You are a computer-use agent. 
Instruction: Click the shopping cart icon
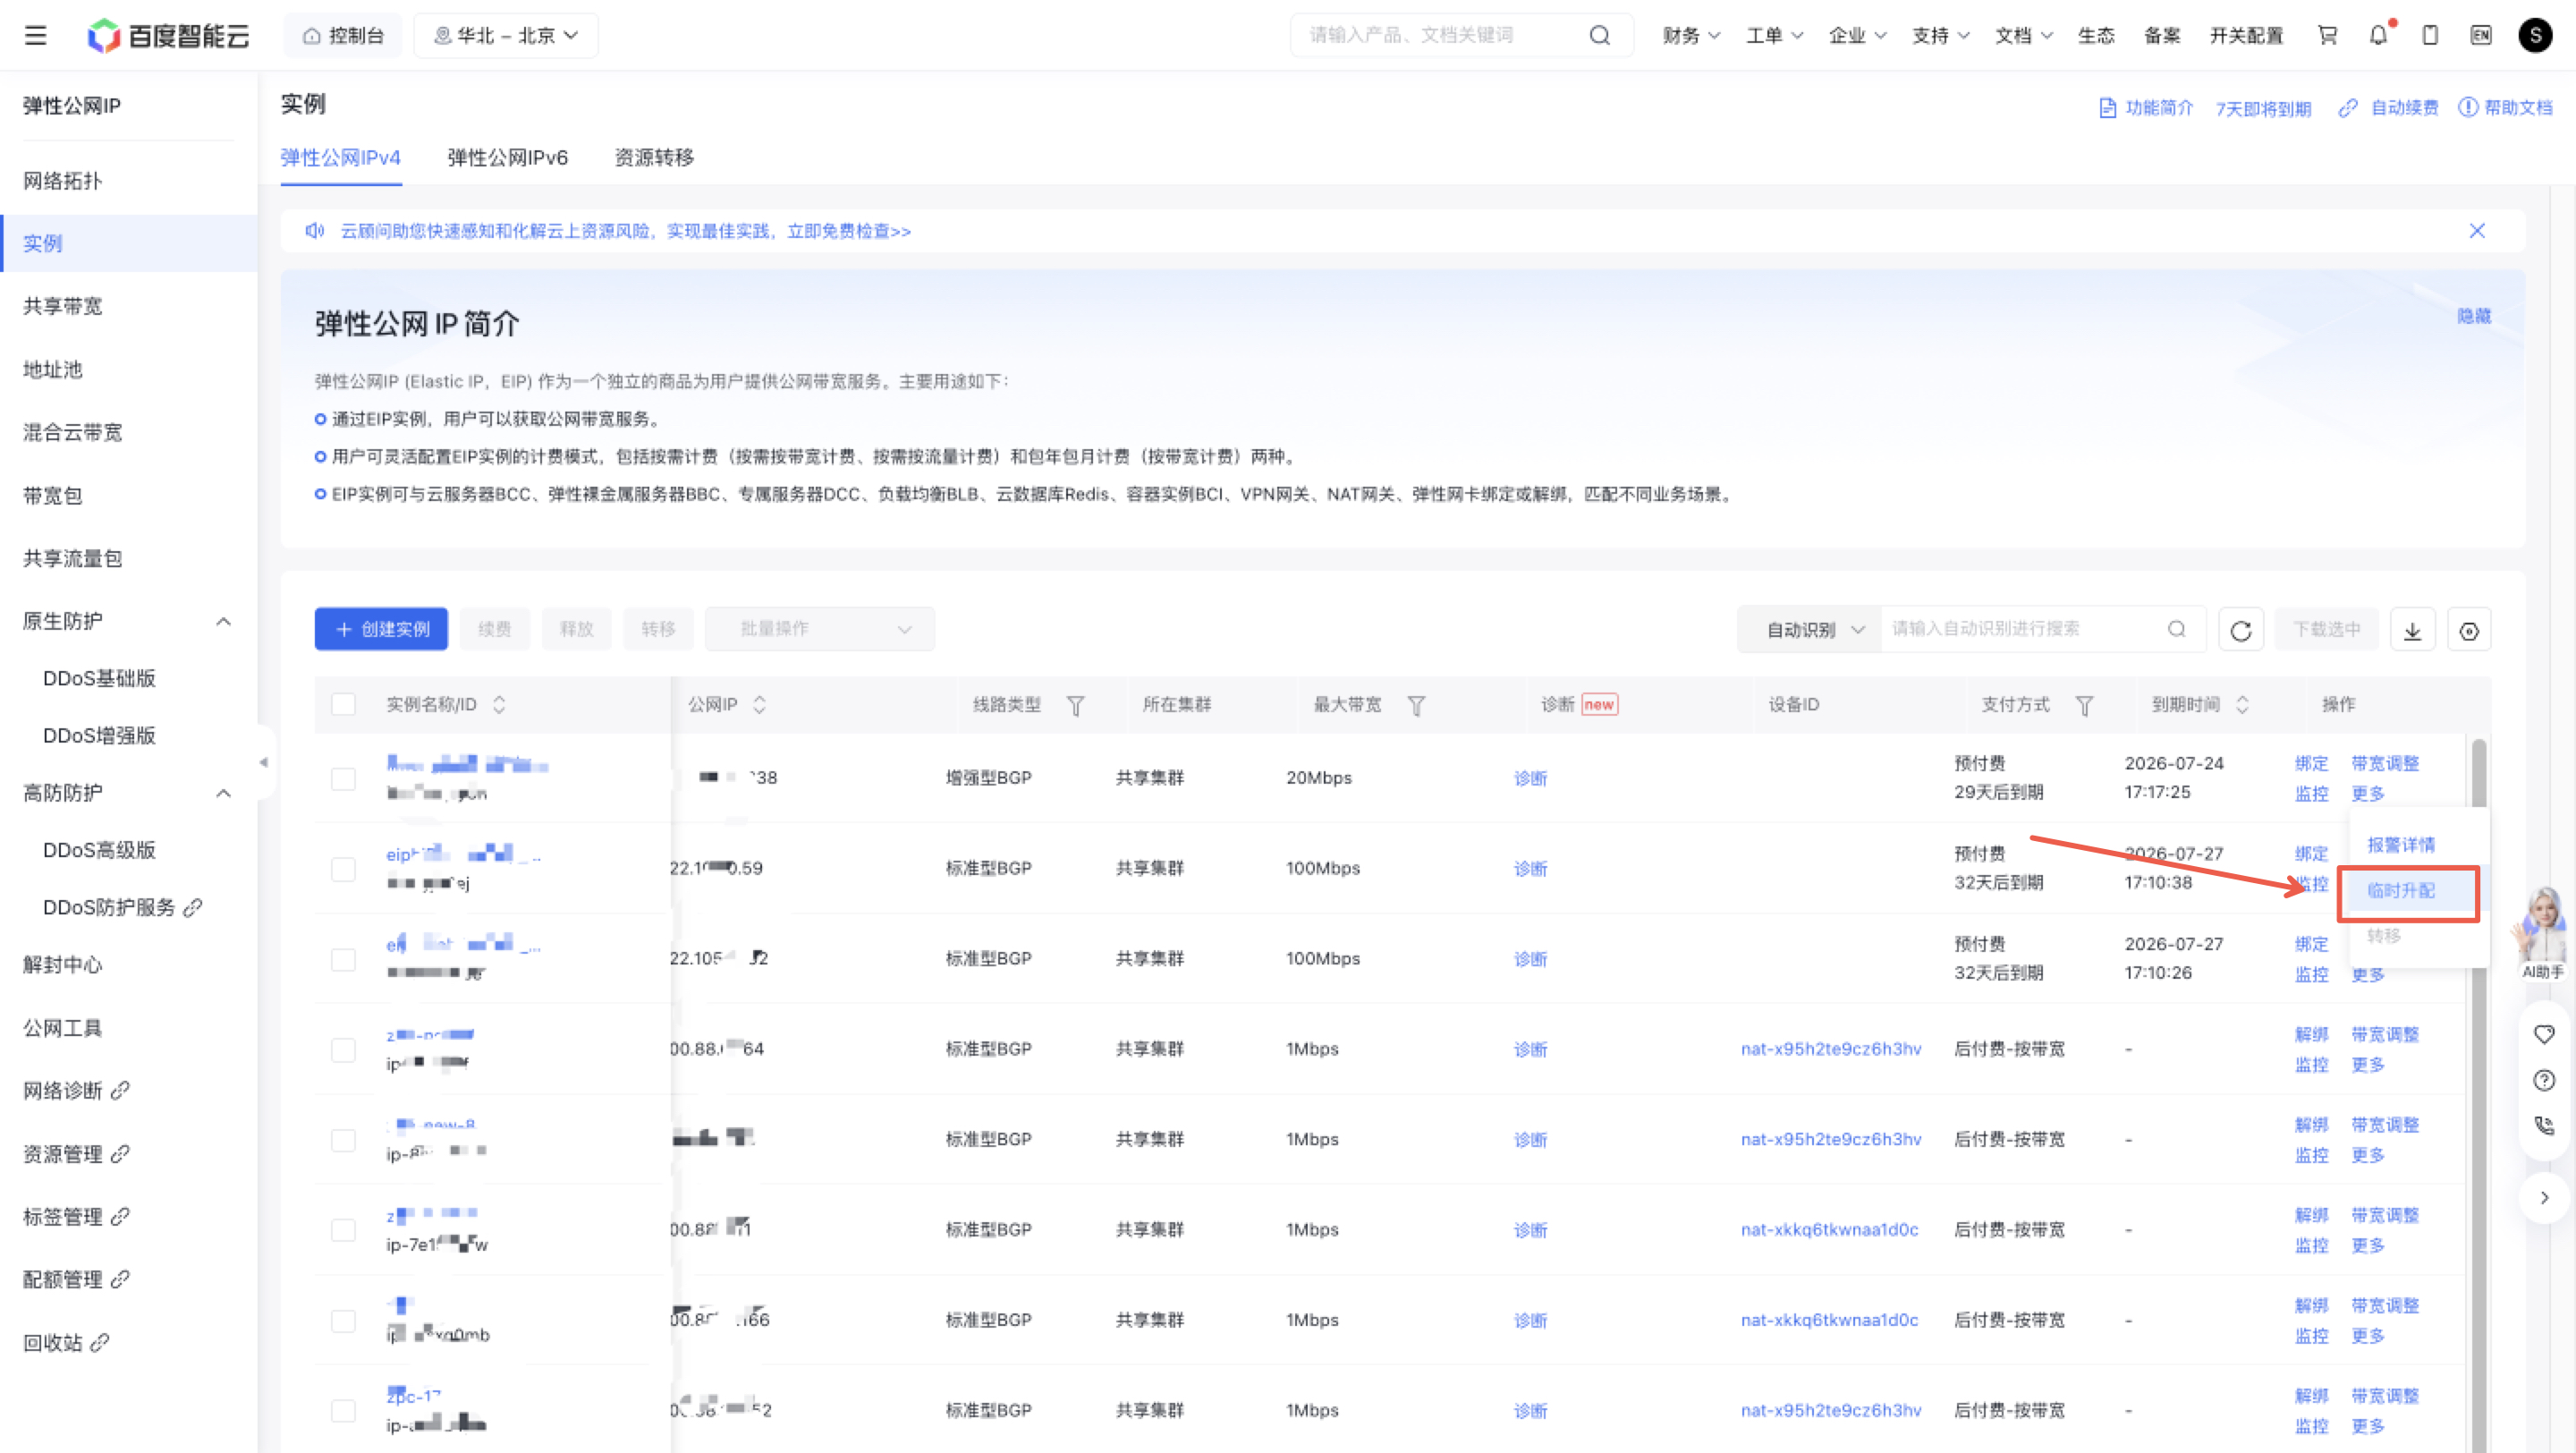[2327, 35]
